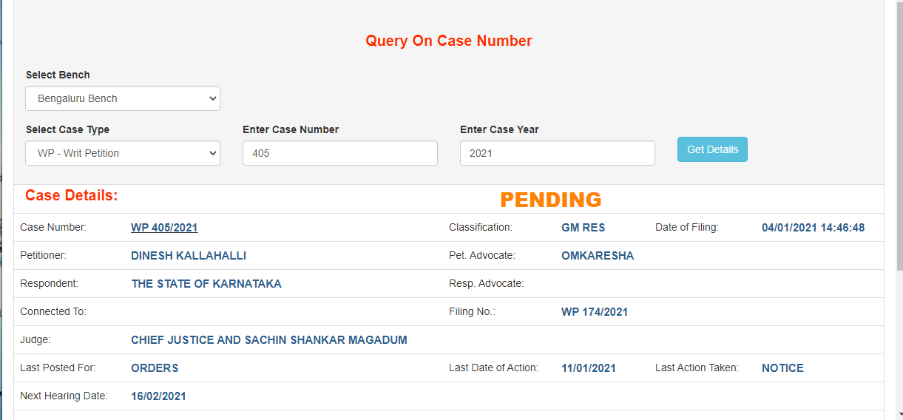This screenshot has height=420, width=903.
Task: Click the judge name text
Action: tap(269, 340)
